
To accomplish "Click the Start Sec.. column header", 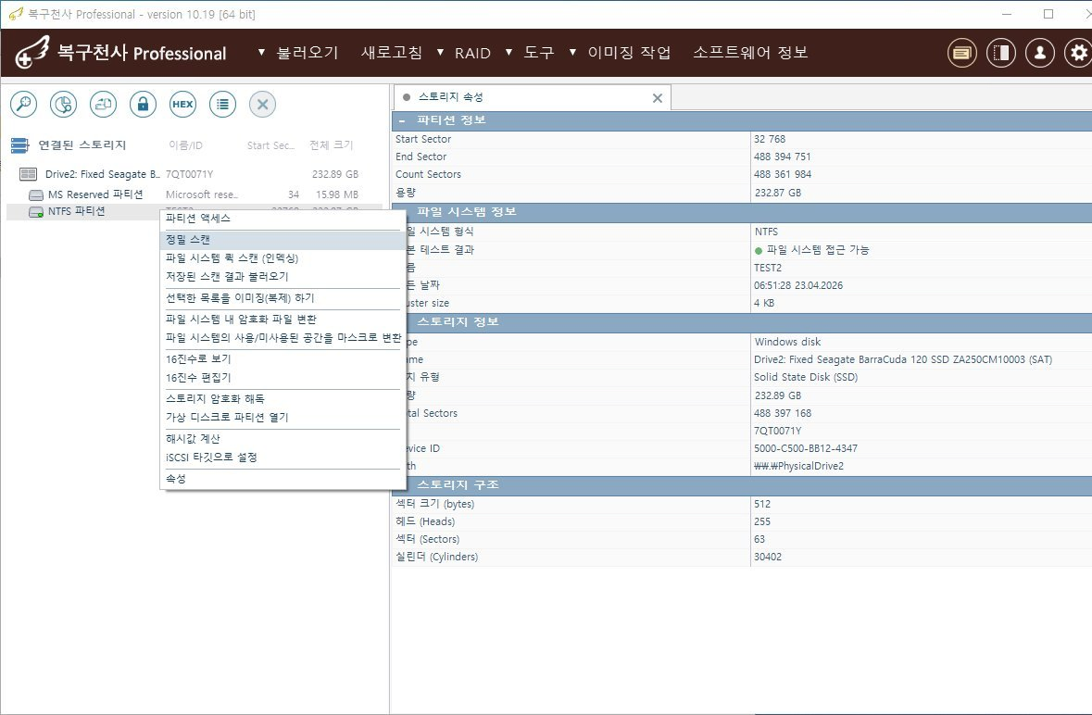I will pos(270,145).
